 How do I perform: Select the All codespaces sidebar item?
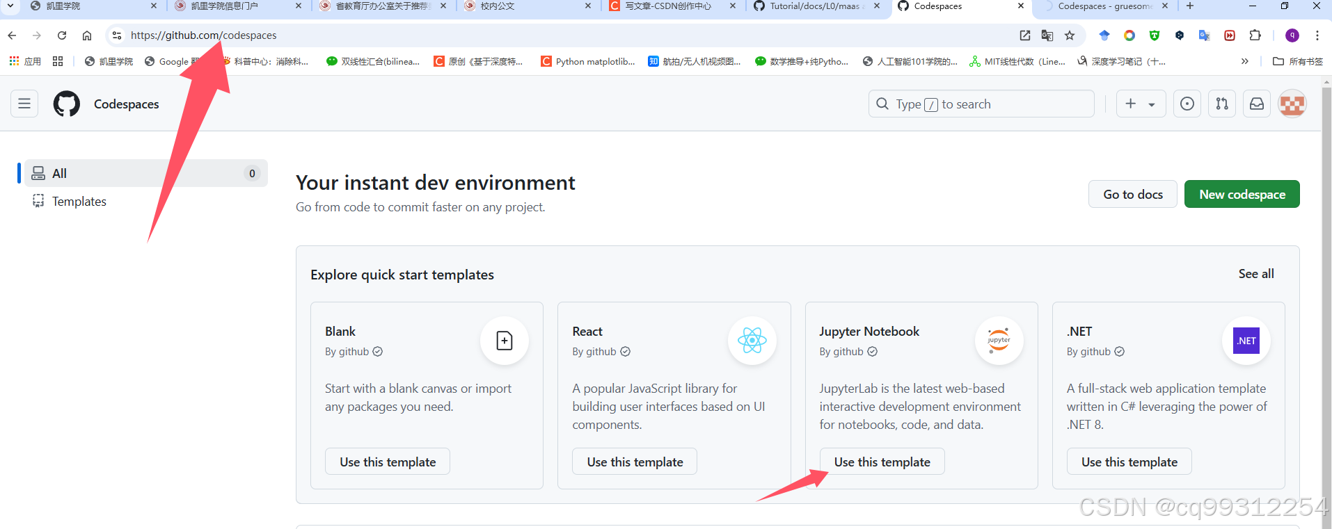click(x=146, y=173)
